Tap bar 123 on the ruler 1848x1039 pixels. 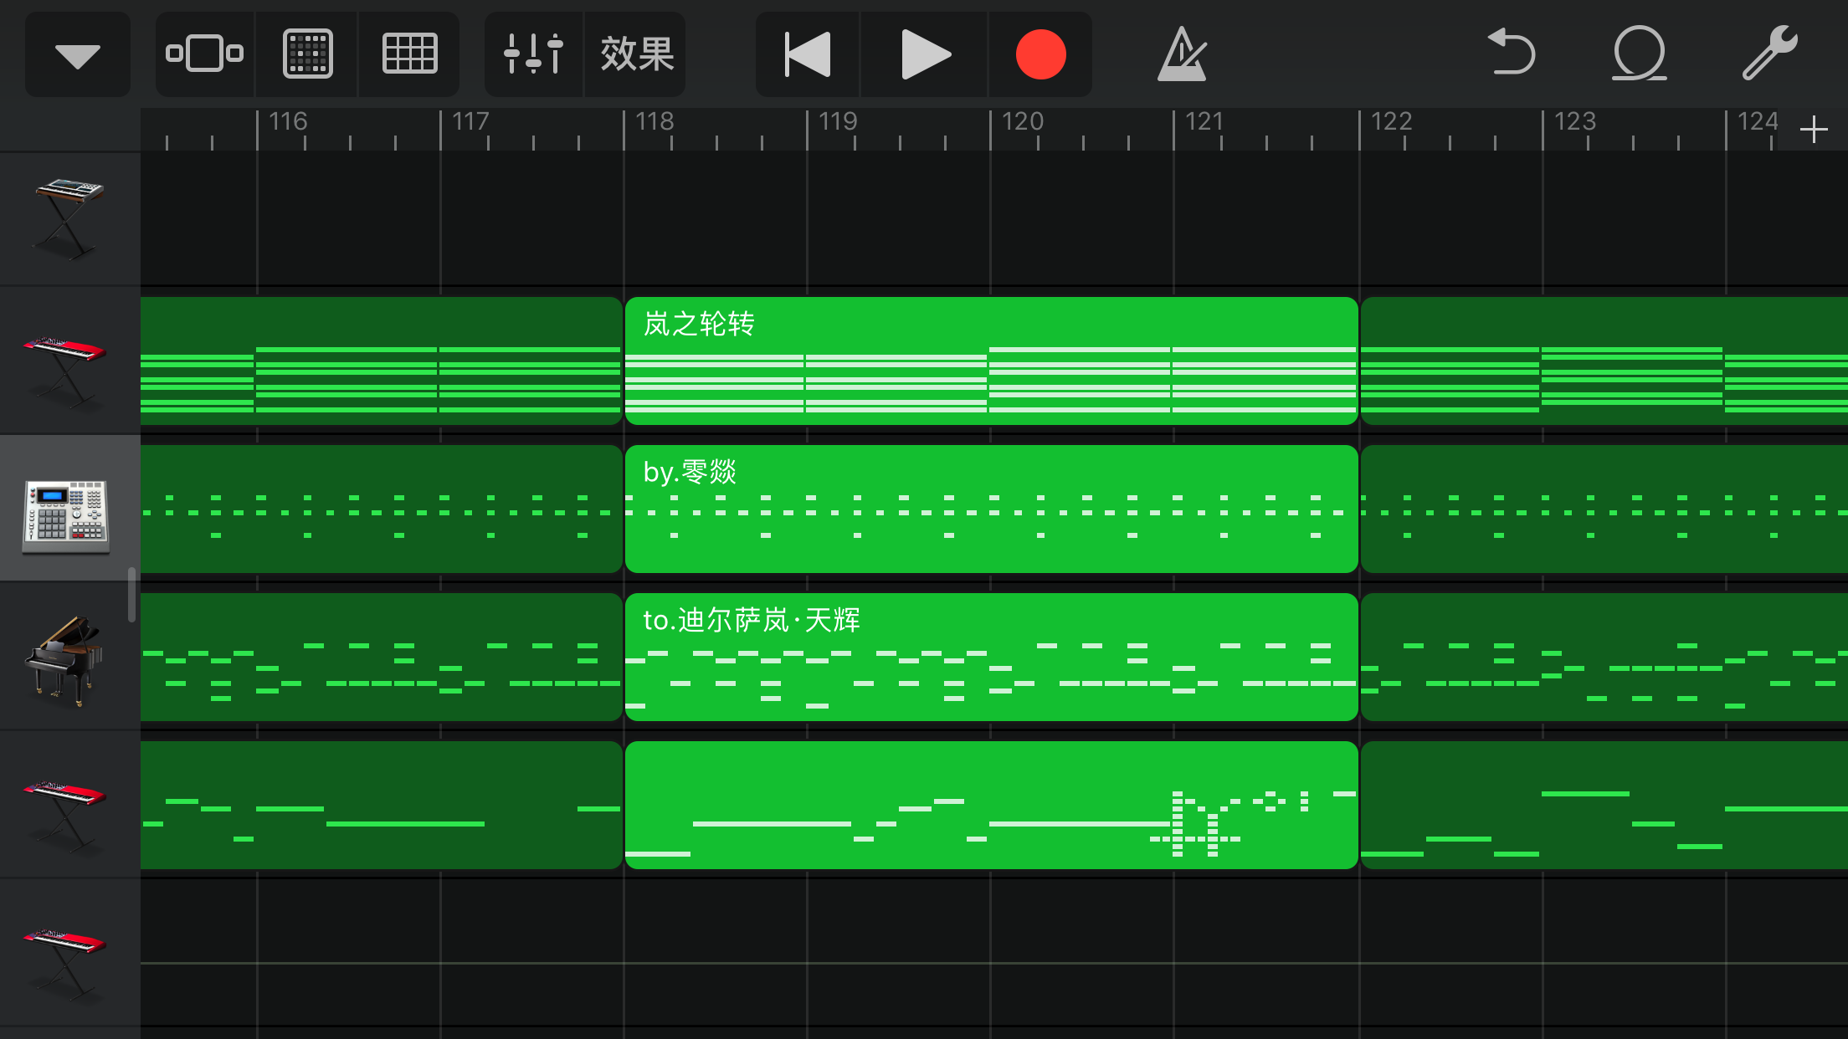(x=1574, y=122)
